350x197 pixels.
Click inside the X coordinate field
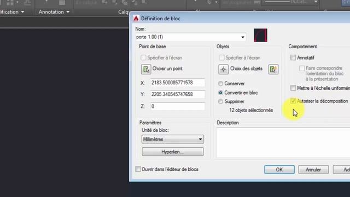(x=177, y=83)
